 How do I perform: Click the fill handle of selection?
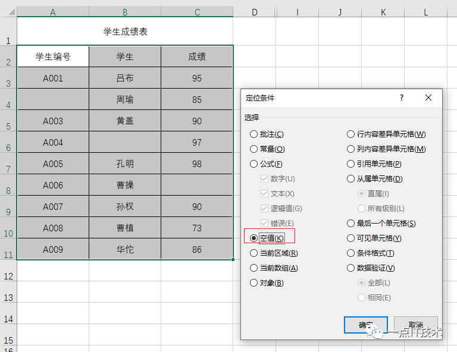pos(233,259)
